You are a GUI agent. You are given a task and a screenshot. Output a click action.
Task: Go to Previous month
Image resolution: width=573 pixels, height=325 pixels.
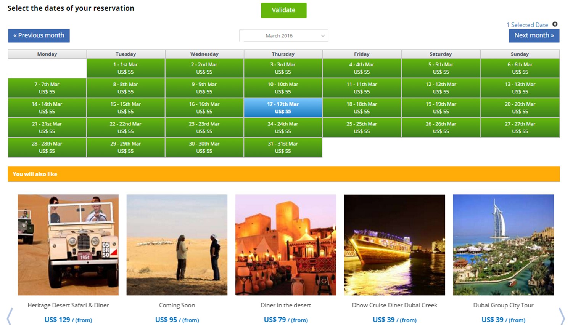pyautogui.click(x=39, y=35)
